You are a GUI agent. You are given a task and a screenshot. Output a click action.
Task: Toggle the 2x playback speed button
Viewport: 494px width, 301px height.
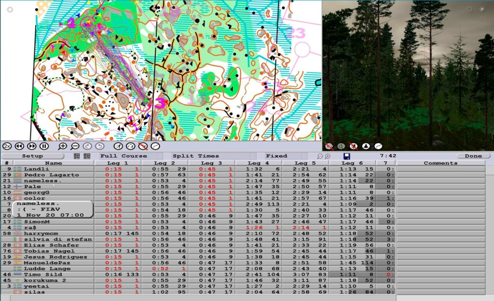(7, 146)
